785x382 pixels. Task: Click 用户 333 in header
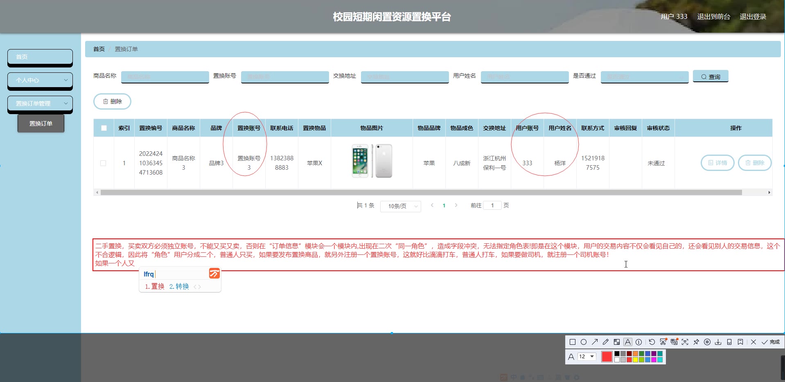[x=674, y=17]
